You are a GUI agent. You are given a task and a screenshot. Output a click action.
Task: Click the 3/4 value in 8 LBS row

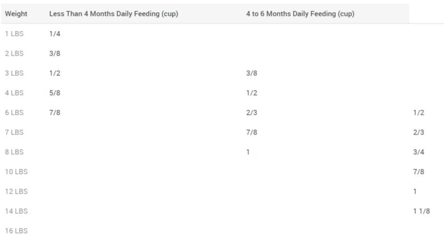418,152
